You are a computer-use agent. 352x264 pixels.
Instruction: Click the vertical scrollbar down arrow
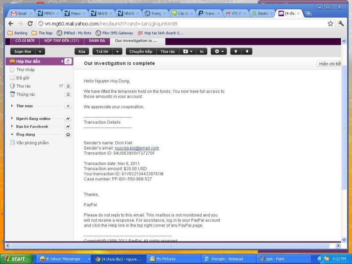[344, 240]
